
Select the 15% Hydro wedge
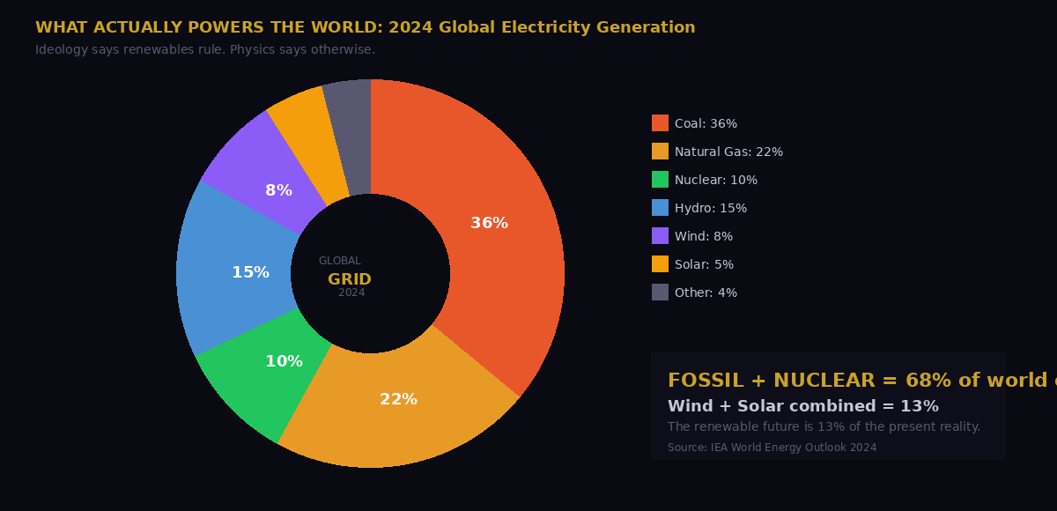[x=252, y=272]
